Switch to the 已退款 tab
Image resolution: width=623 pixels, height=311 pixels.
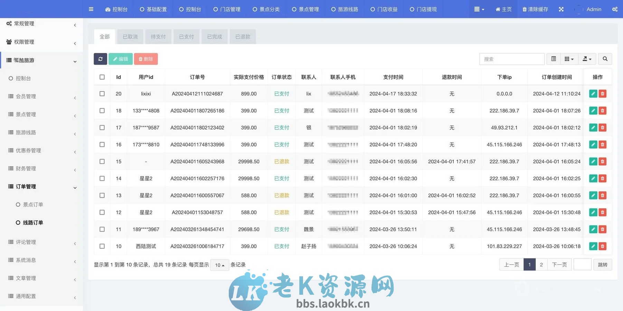tap(243, 36)
